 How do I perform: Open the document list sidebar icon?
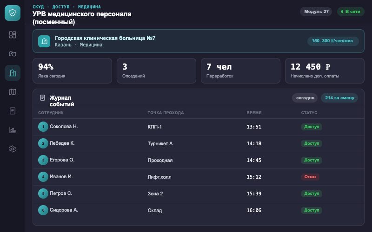(x=13, y=111)
